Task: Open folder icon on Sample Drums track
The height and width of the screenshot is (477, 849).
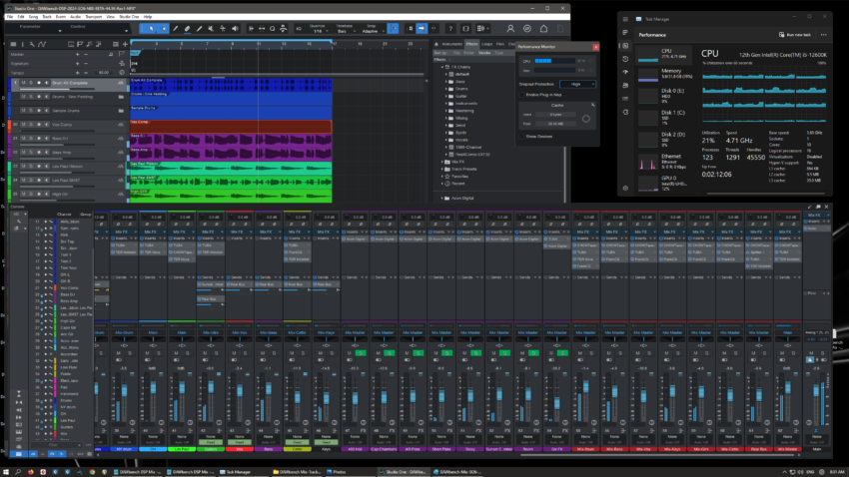Action: (121, 111)
